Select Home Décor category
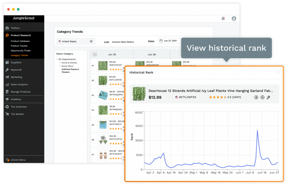This screenshot has width=287, height=185. [67, 66]
